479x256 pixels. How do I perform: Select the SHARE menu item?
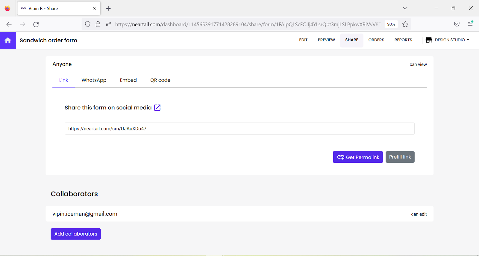pyautogui.click(x=352, y=40)
